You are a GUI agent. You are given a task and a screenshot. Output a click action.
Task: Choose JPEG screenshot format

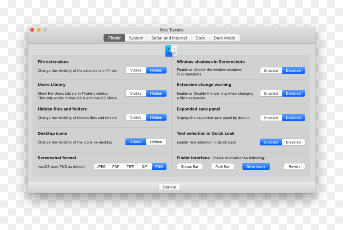coord(101,167)
